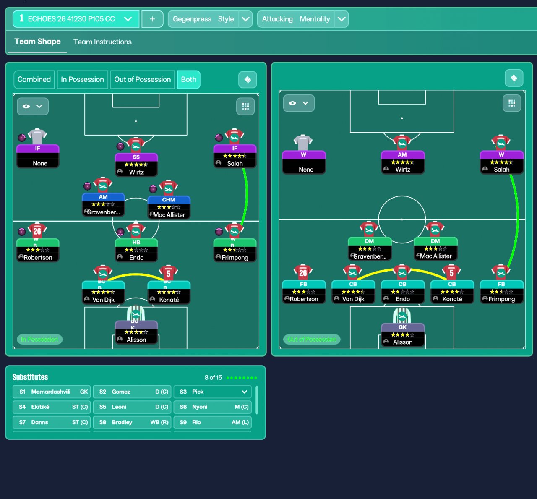Select substitute S9 Rio
Viewport: 537px width, 499px height.
213,423
